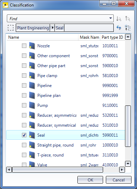Sort by the Name column header

tap(42, 37)
